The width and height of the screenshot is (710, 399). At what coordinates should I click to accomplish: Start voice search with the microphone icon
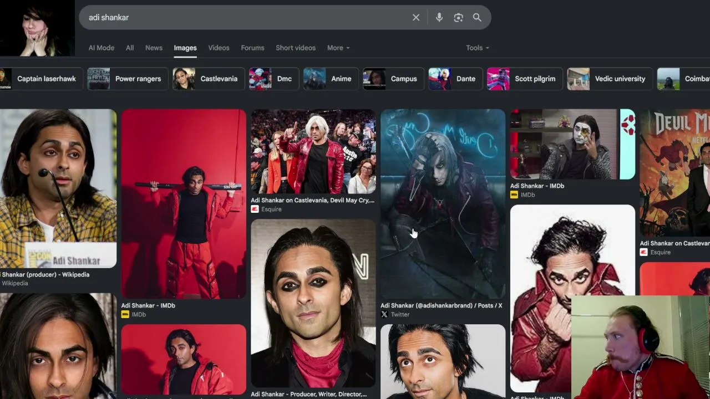tap(439, 17)
